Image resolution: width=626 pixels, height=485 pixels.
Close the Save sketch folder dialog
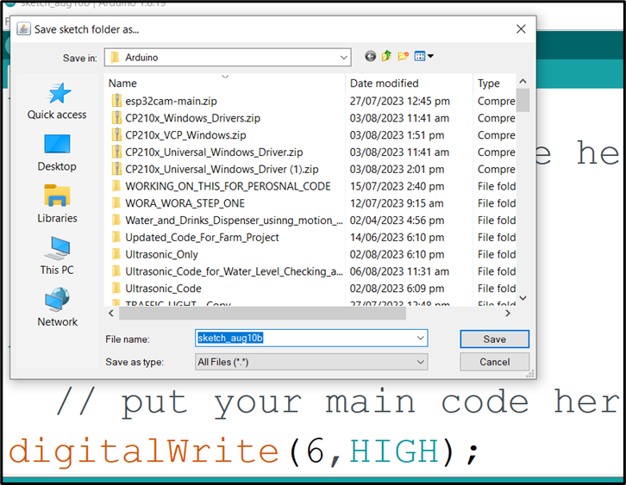pyautogui.click(x=521, y=29)
